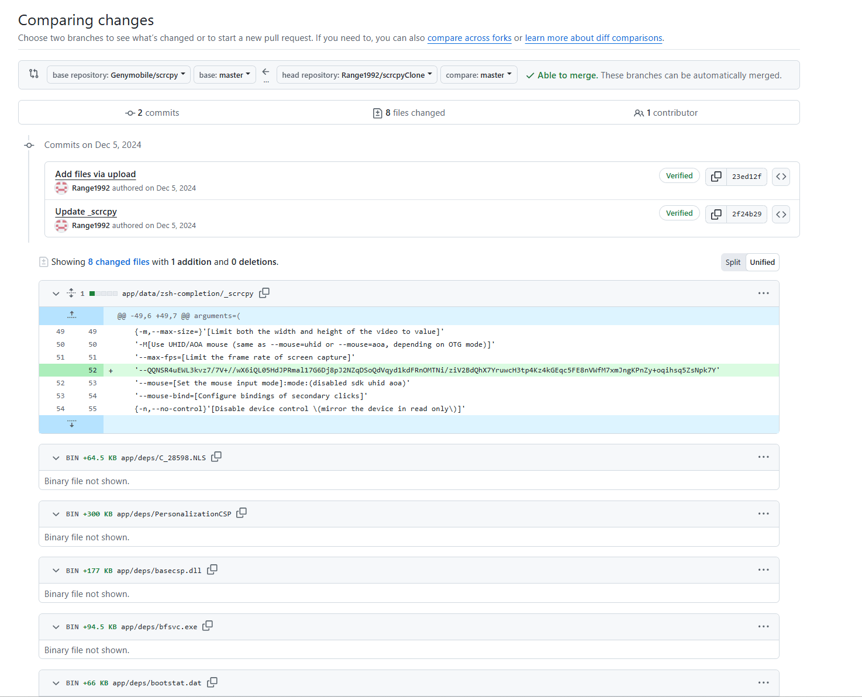Copy full SHA for commit 23ed12f
The image size is (862, 697).
point(716,177)
